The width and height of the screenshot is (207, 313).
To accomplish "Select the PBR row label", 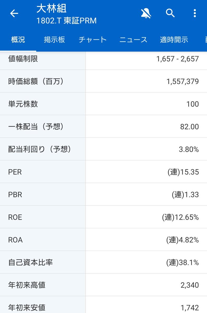I will (x=15, y=195).
